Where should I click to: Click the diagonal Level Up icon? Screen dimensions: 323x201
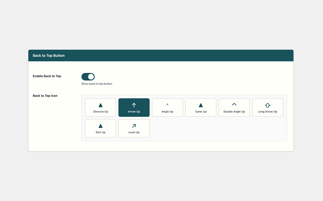(134, 125)
